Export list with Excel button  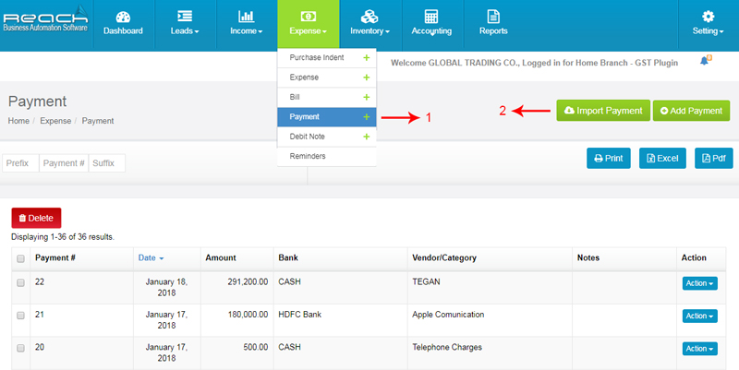pyautogui.click(x=662, y=158)
